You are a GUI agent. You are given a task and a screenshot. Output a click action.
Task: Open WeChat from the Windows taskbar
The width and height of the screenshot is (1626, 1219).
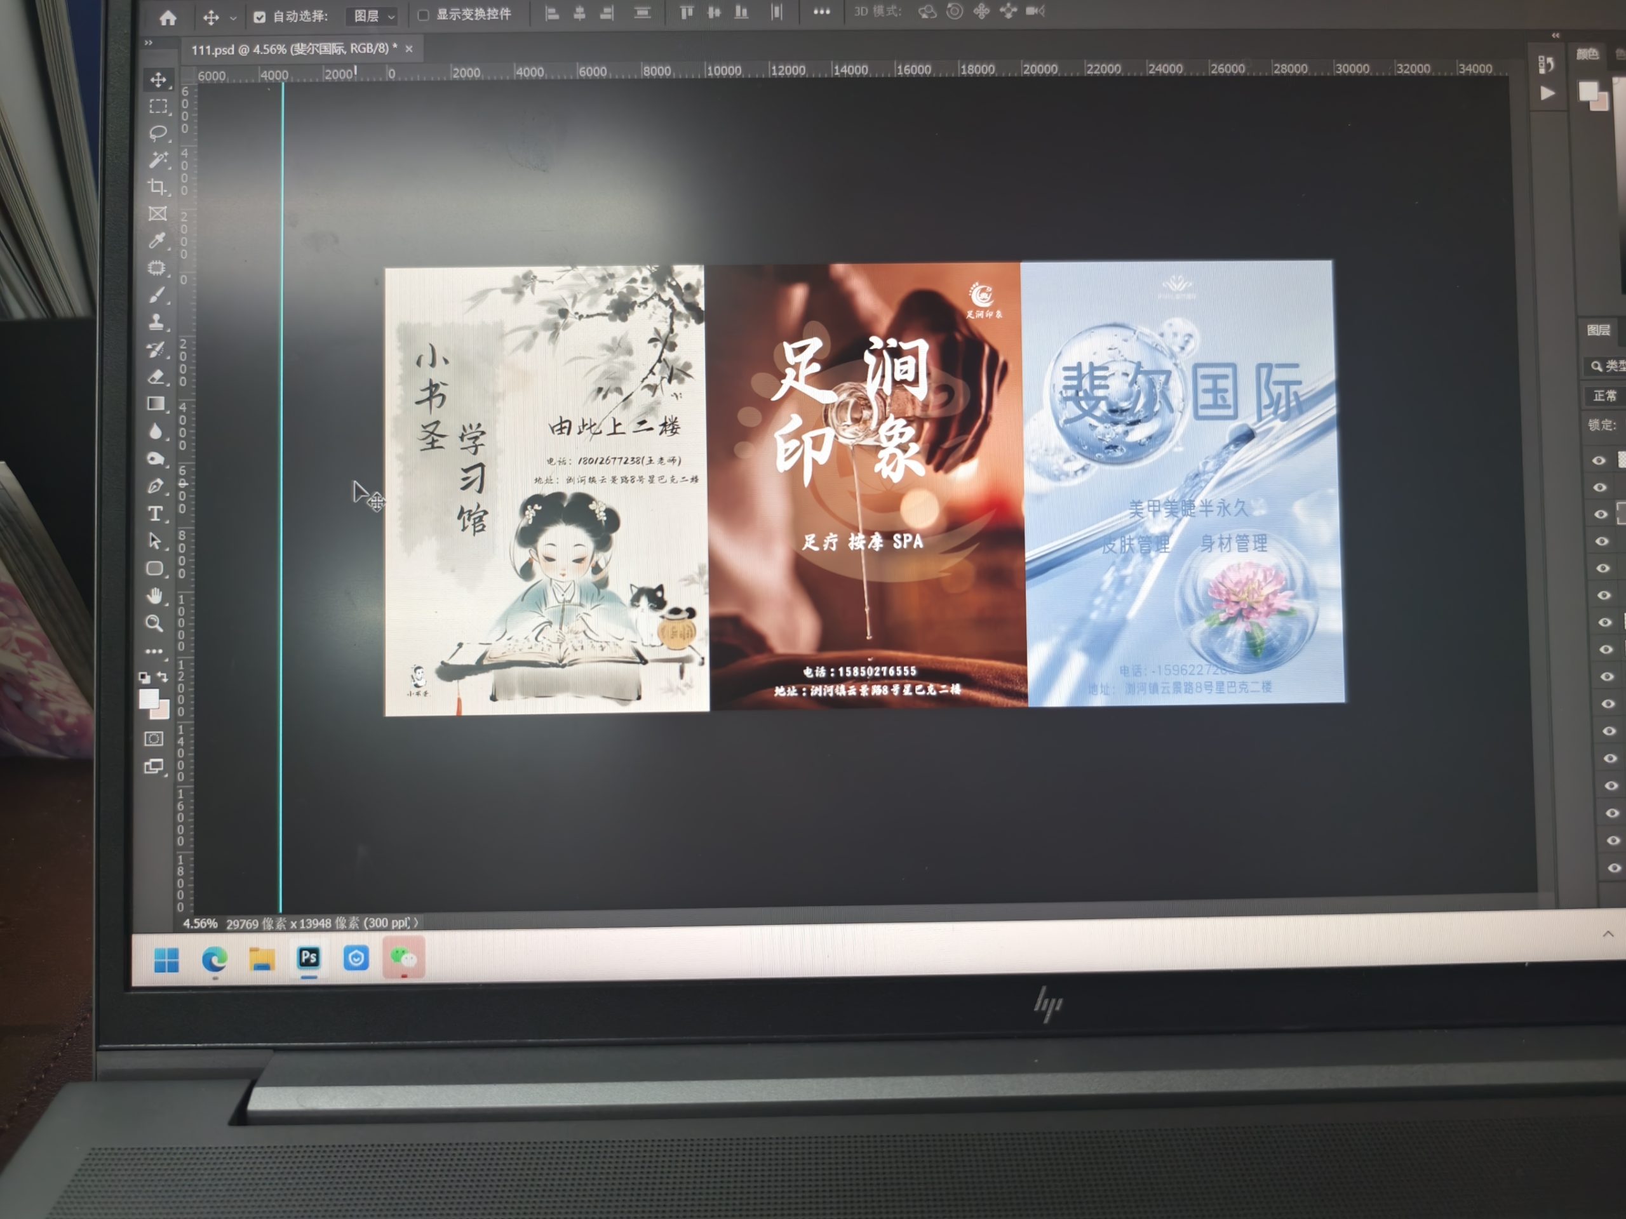(x=403, y=957)
